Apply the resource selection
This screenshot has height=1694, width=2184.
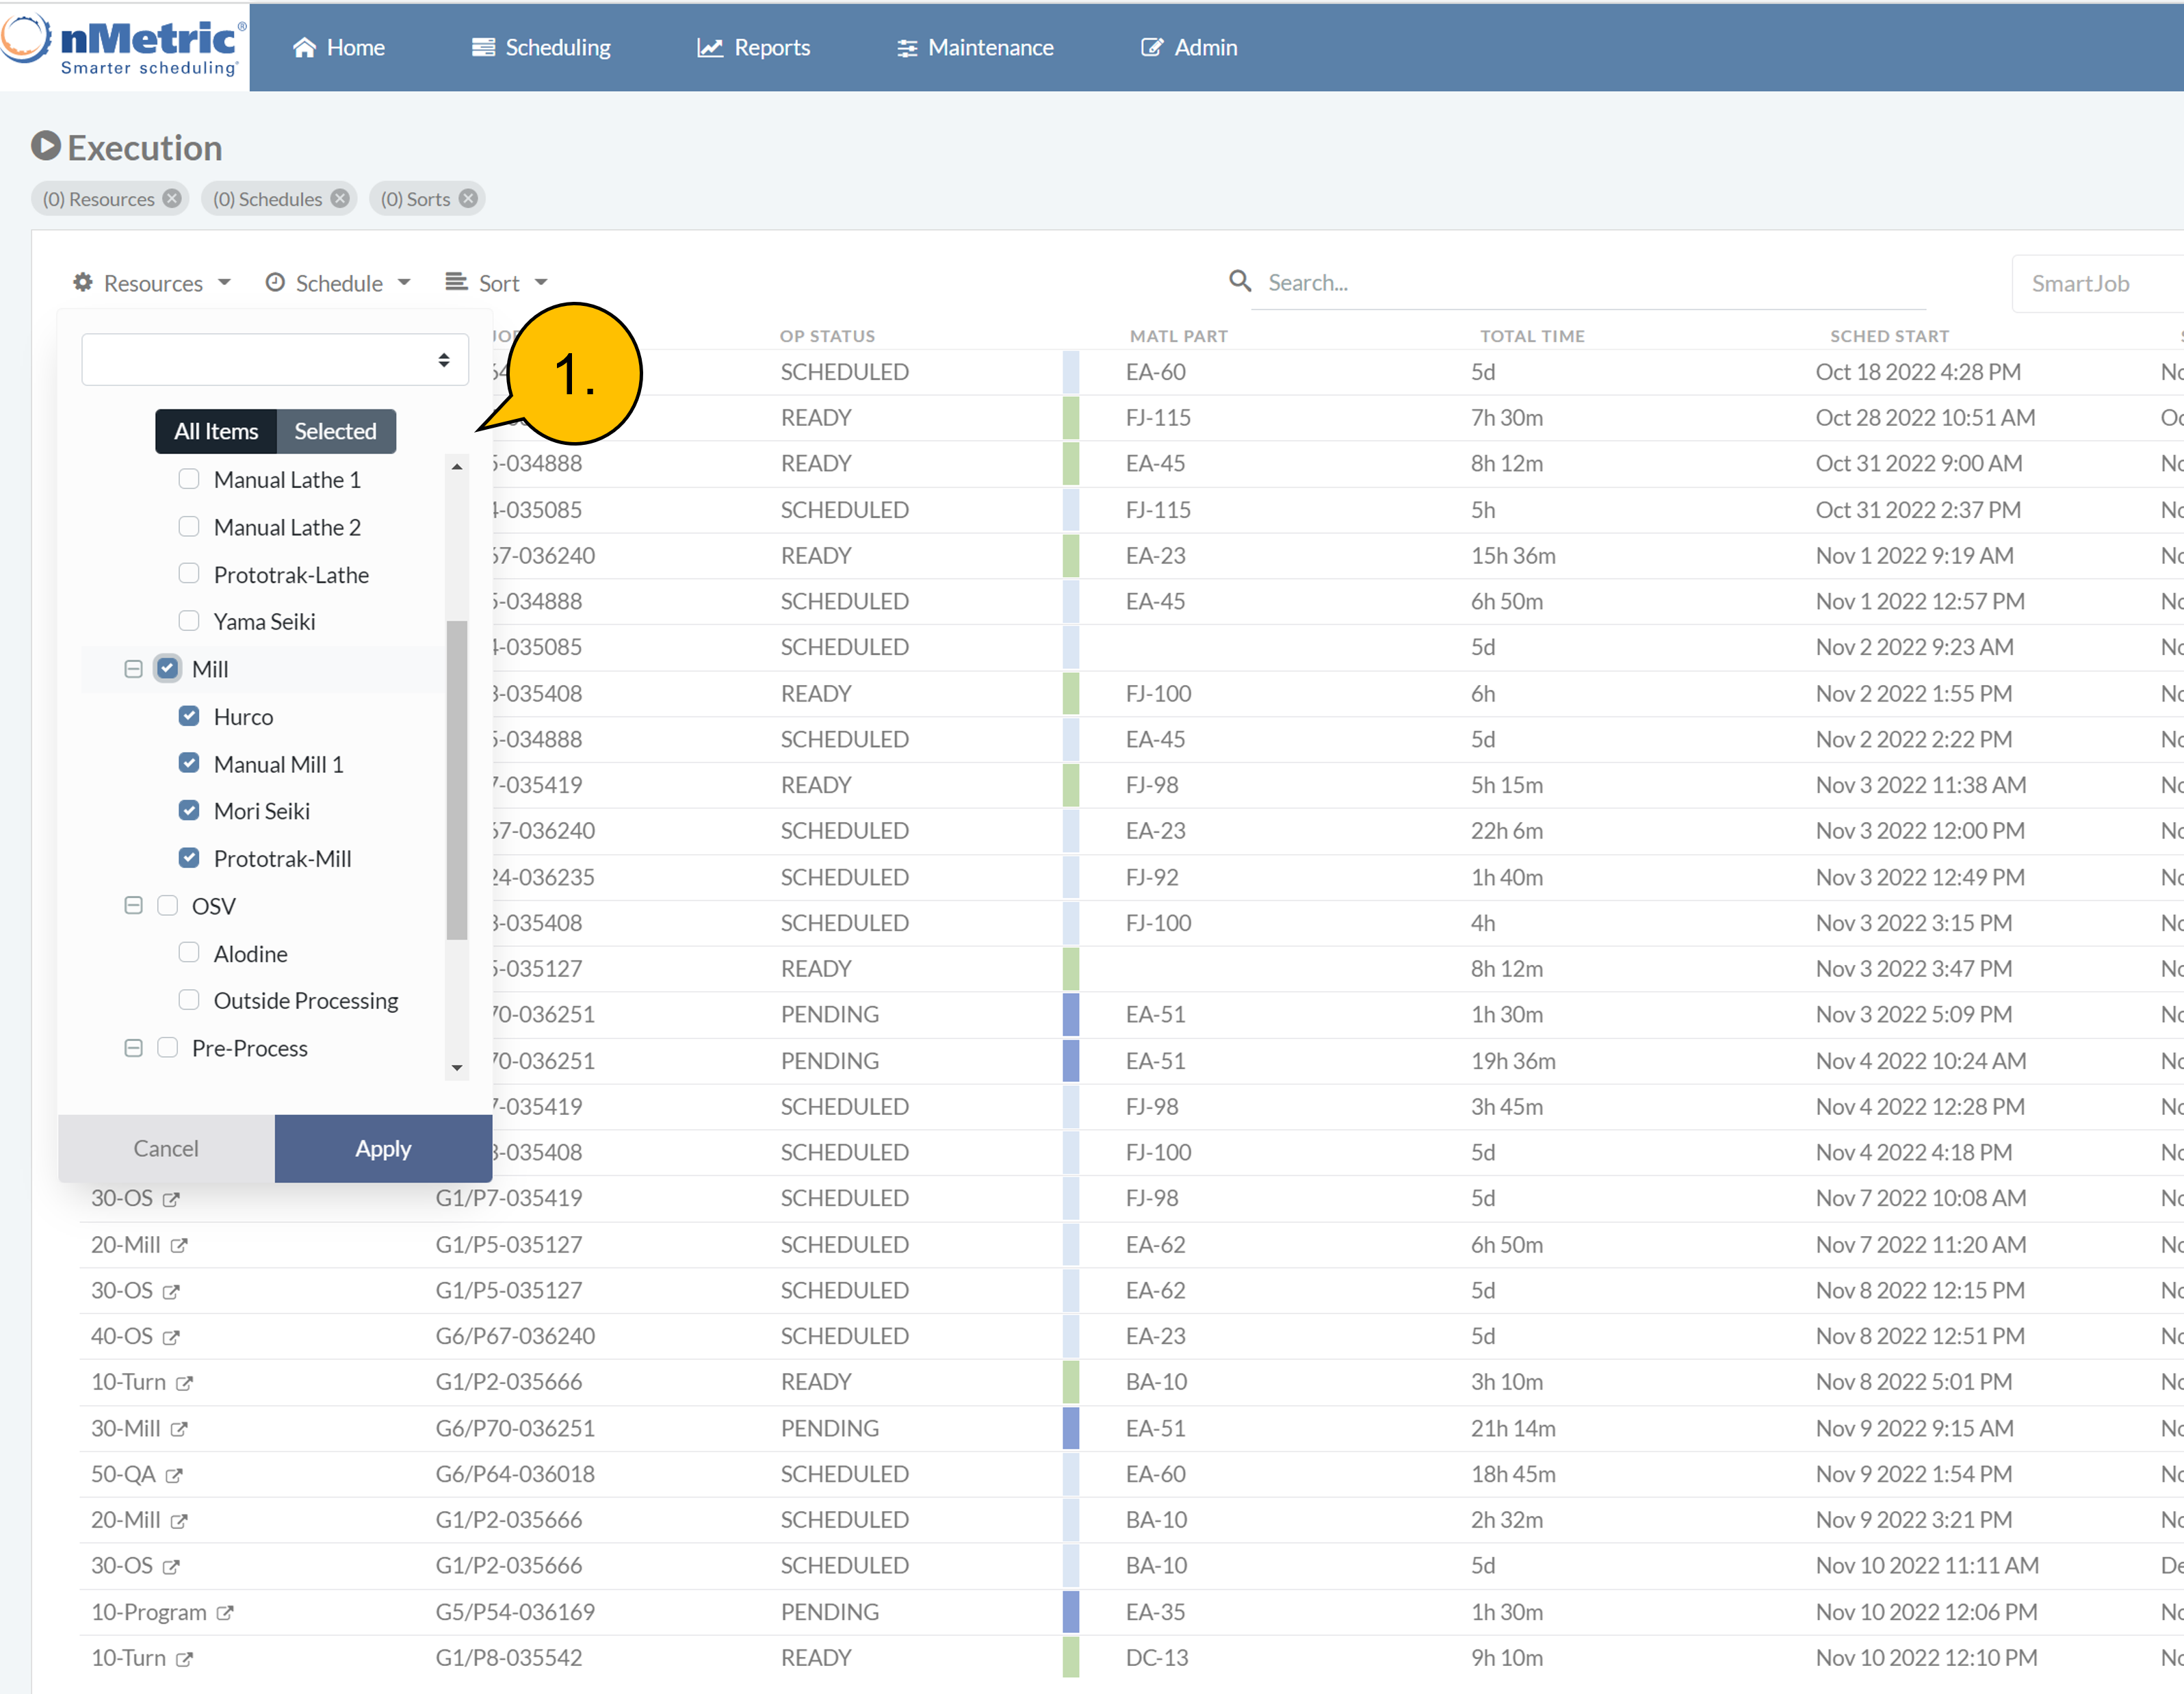pyautogui.click(x=383, y=1148)
